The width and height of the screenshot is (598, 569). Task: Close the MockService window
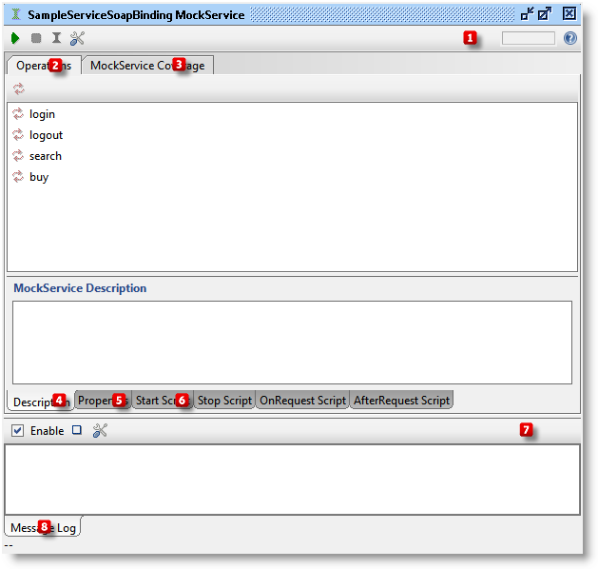click(x=569, y=13)
